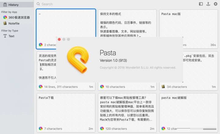
Task: Select the pasta mac破解版 clip card
Action: (x=189, y=113)
